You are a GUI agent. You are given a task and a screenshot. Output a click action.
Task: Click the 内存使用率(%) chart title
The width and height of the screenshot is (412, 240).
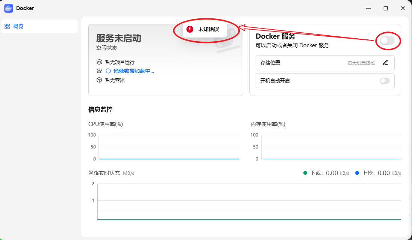268,124
